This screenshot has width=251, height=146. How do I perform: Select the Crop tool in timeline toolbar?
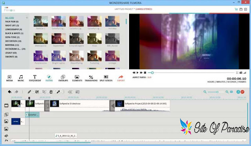[44, 92]
